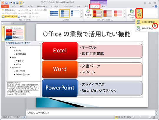Select PowerPoint bullet in text pane
This screenshot has width=159, height=120.
[16, 68]
